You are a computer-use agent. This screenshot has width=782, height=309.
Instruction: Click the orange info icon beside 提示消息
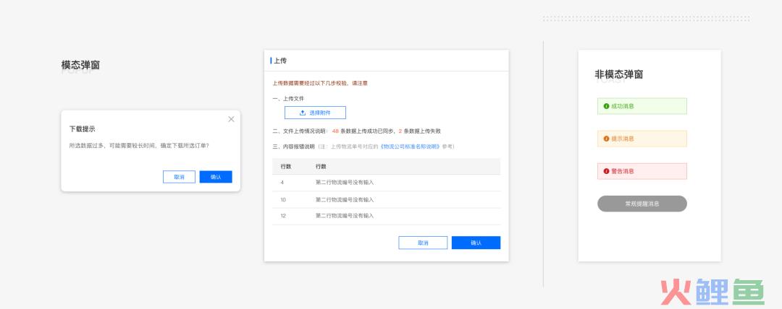pyautogui.click(x=606, y=139)
